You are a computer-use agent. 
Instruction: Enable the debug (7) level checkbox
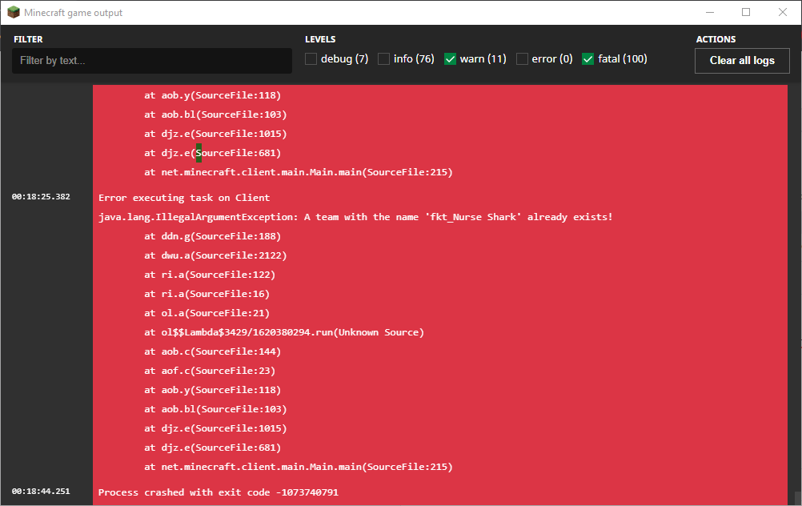tap(311, 58)
